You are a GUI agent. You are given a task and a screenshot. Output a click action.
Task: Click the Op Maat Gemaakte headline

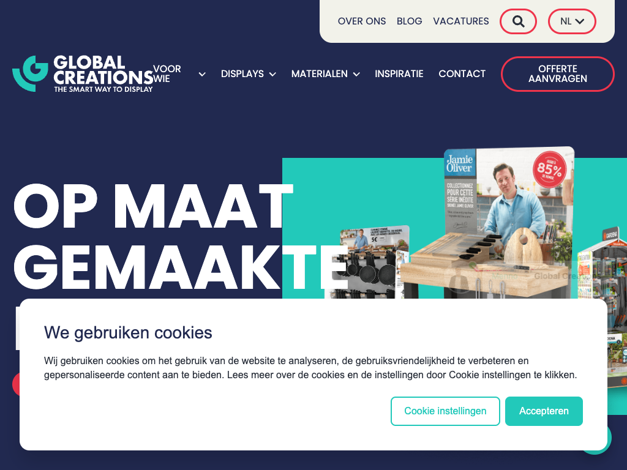point(180,236)
